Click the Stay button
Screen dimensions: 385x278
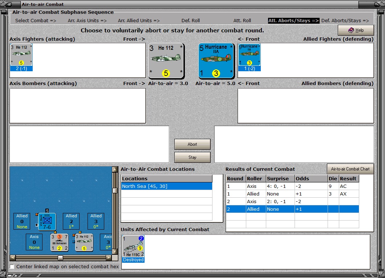pos(192,157)
